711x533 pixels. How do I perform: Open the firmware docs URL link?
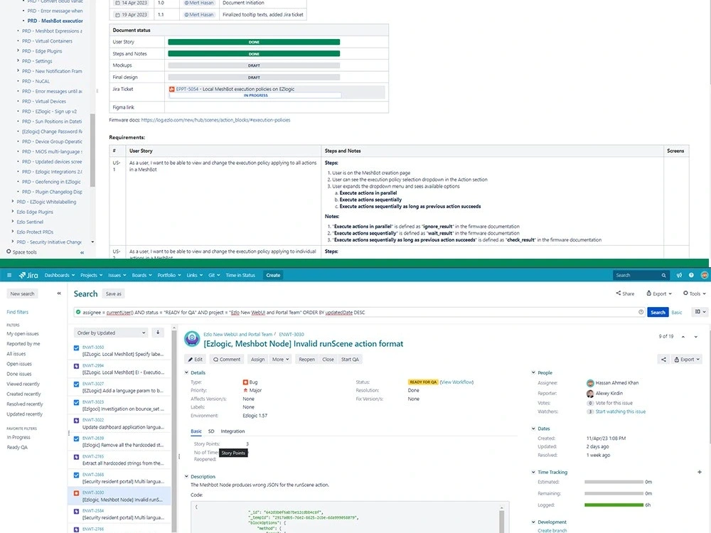pos(215,120)
